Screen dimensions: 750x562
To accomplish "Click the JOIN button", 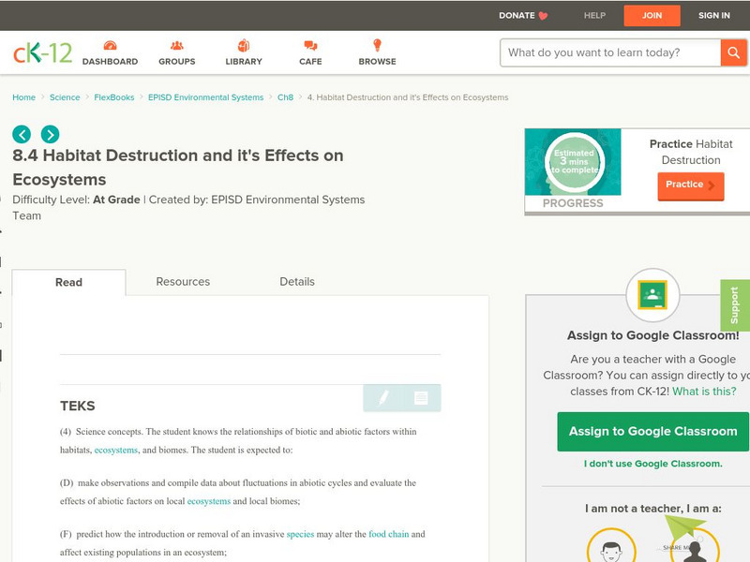I will click(x=652, y=16).
